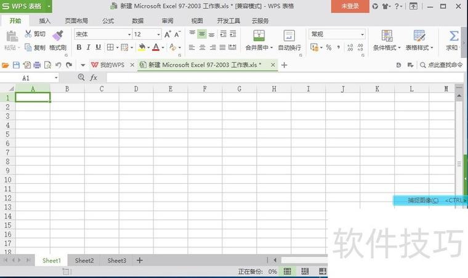Click the decrease indent icon

tap(223, 34)
